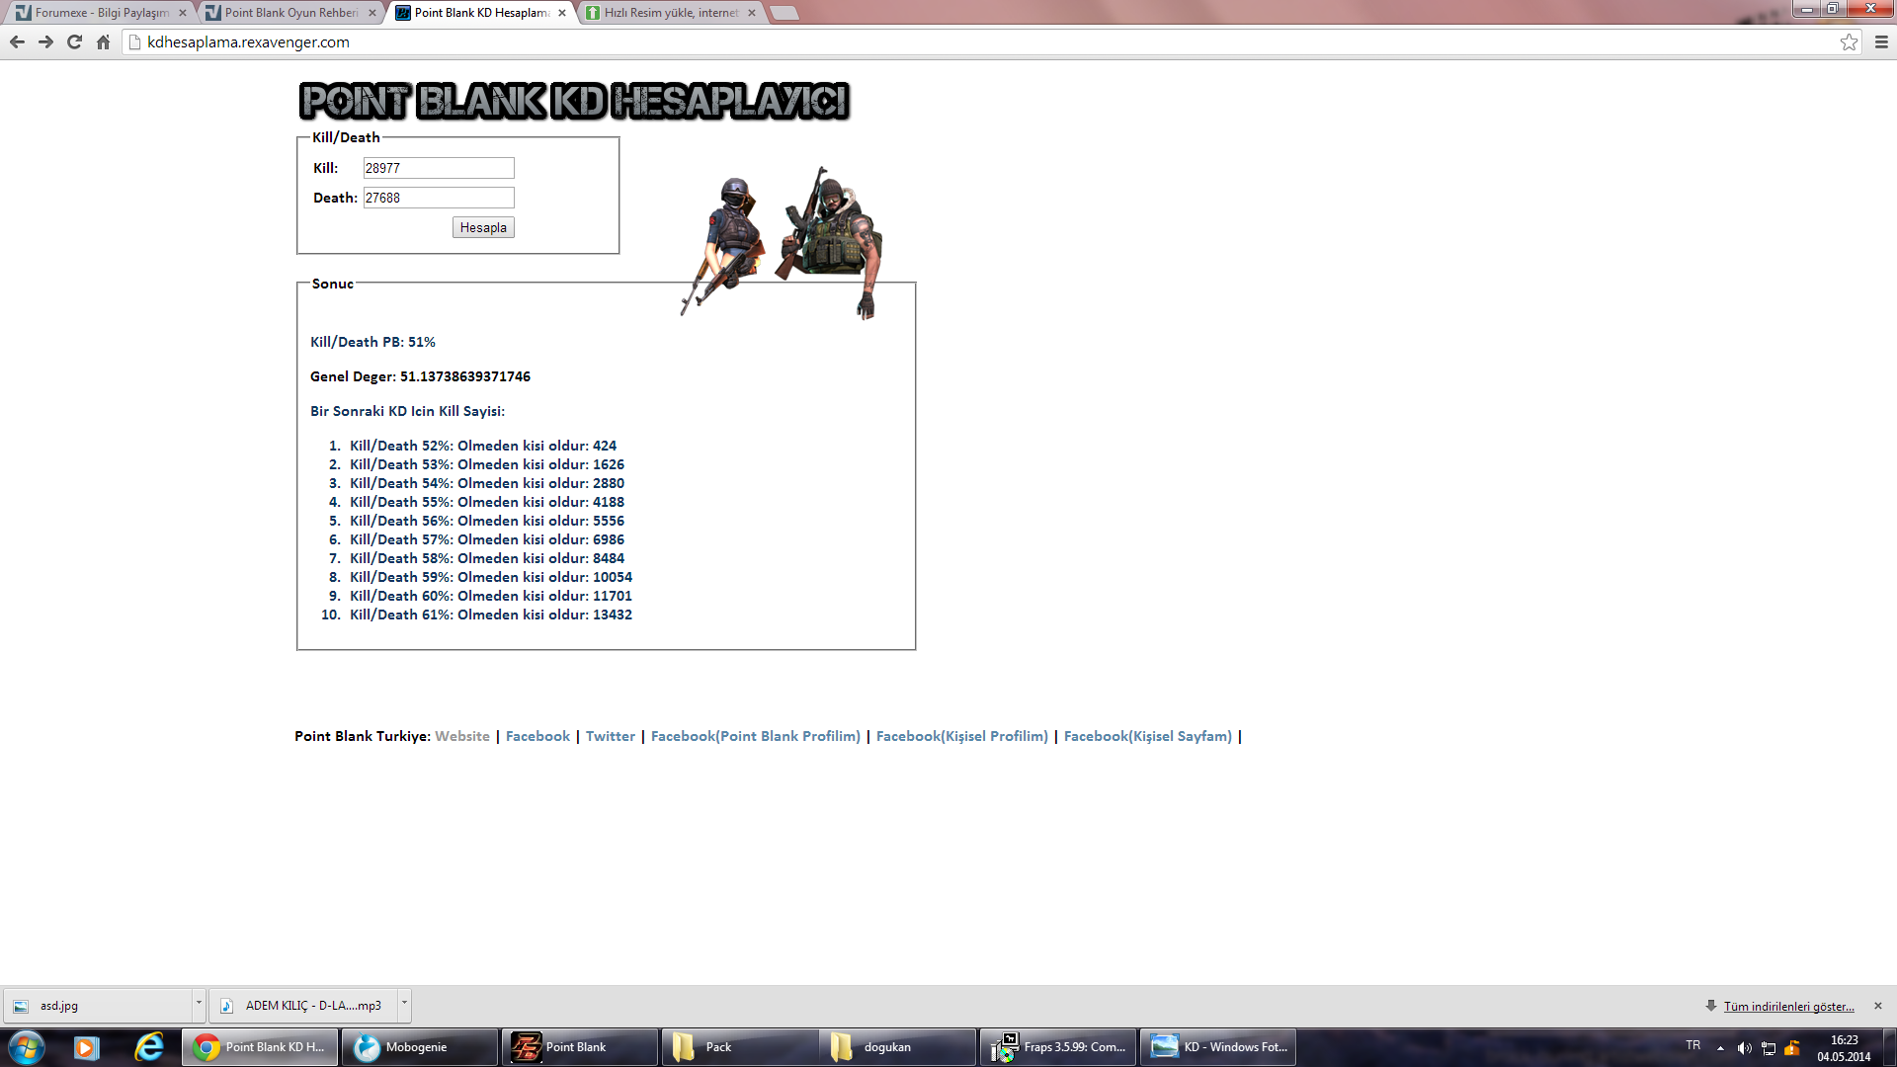1897x1067 pixels.
Task: Click the Kill input field
Action: (x=439, y=168)
